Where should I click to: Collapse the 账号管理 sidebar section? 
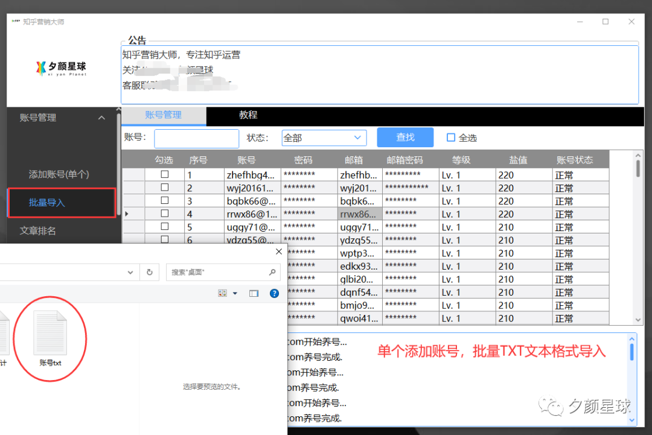pos(101,118)
